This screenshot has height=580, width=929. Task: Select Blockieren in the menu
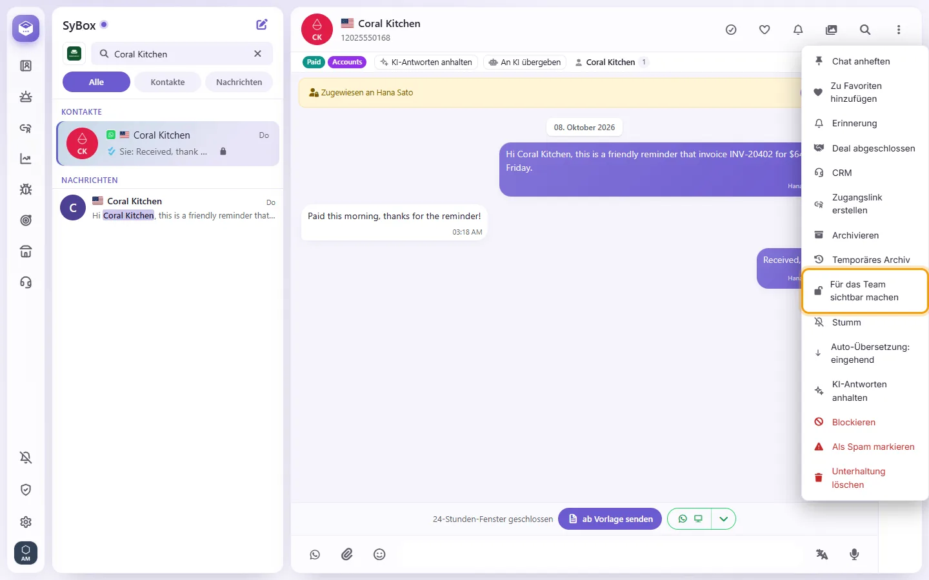coord(865,422)
